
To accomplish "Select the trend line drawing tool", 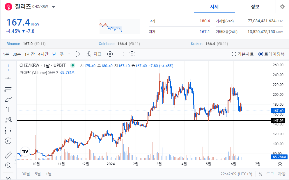I will tap(8, 78).
